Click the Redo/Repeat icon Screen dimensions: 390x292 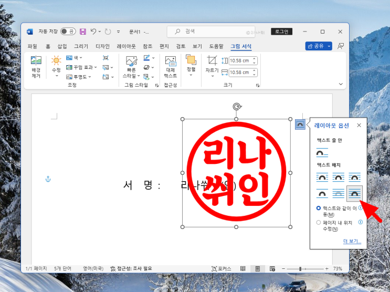108,32
